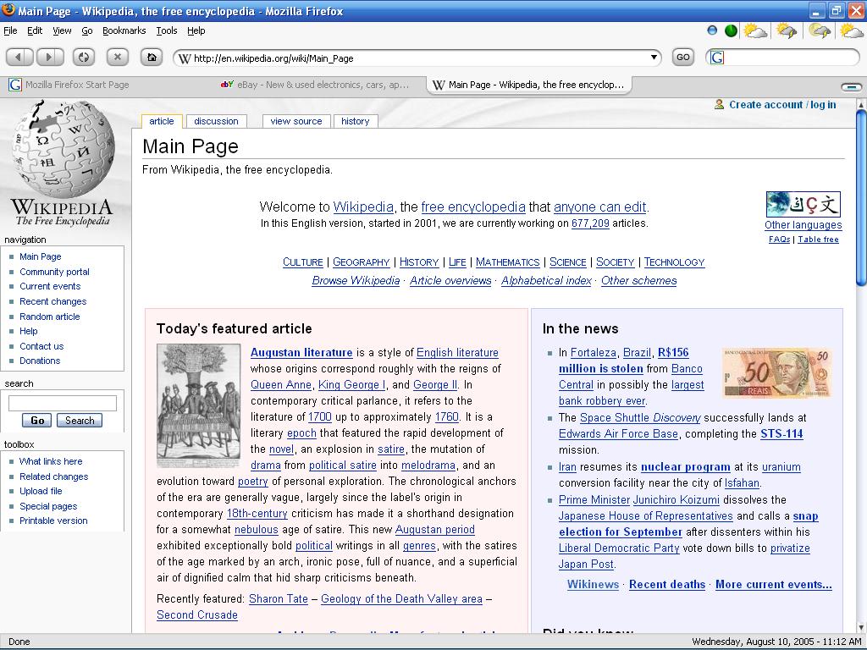Click the scrollbar down arrow
Viewport: 867px width, 650px height.
pos(861,627)
